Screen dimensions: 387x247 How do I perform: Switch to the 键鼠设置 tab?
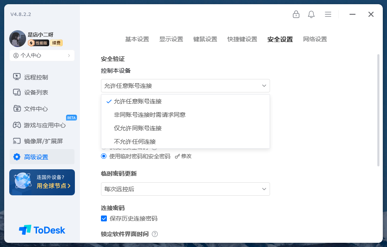(205, 39)
